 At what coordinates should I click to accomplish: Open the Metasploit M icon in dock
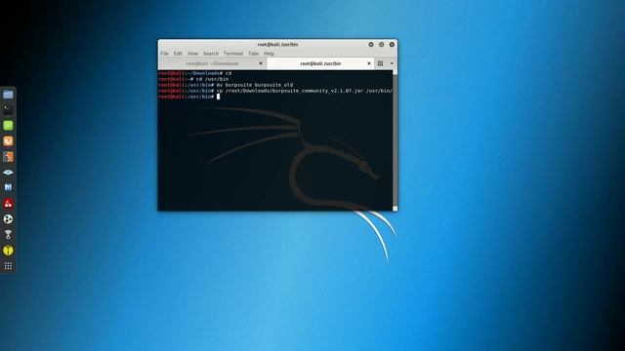[x=8, y=187]
